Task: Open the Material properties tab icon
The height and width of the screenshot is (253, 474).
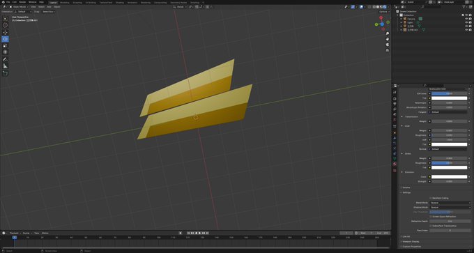Action: tap(395, 164)
